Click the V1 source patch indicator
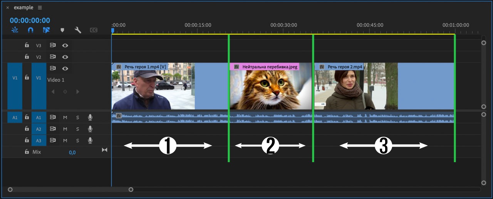Image resolution: width=493 pixels, height=199 pixels. [15, 86]
